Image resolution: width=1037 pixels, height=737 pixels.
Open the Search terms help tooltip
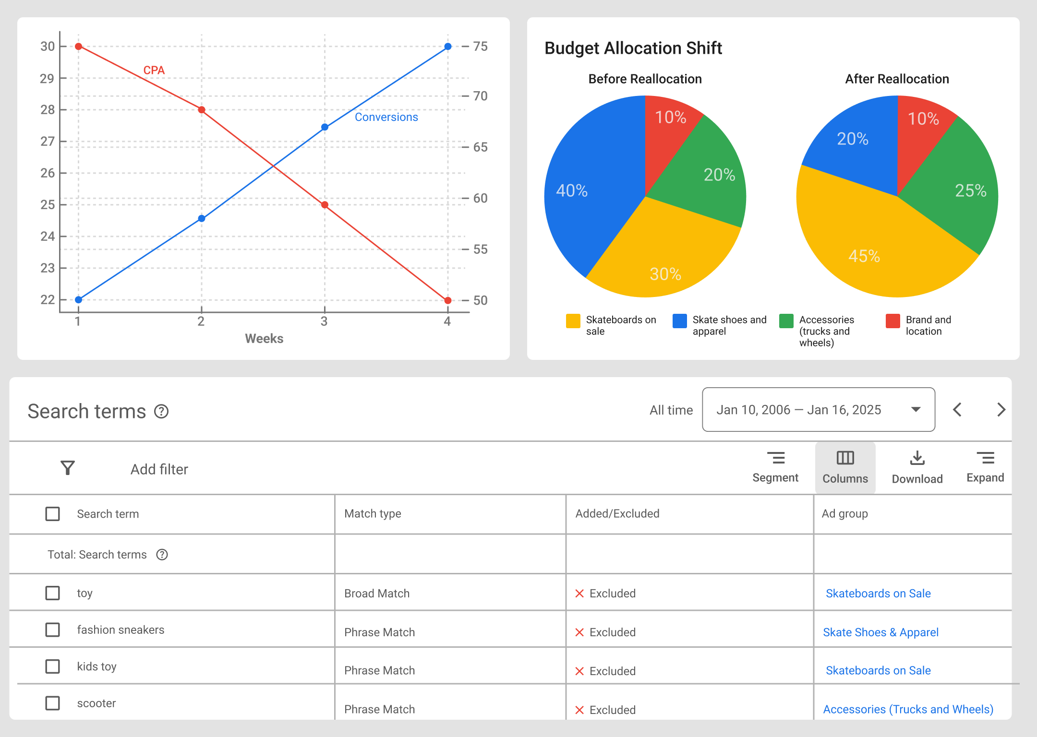[161, 412]
